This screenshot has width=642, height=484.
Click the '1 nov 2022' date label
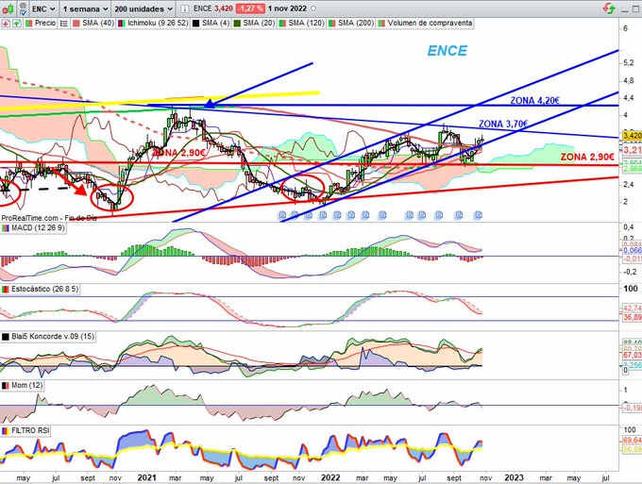click(x=288, y=8)
